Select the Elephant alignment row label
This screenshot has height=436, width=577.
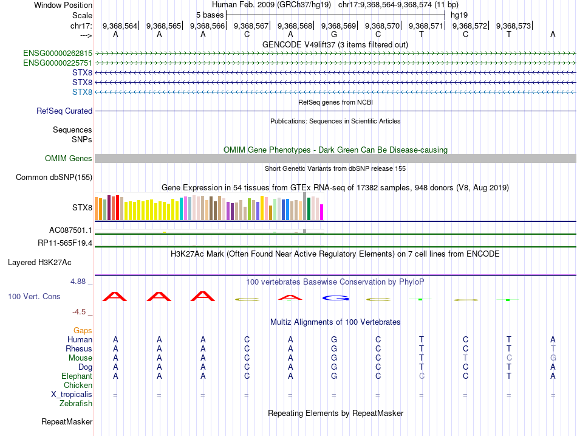click(77, 376)
